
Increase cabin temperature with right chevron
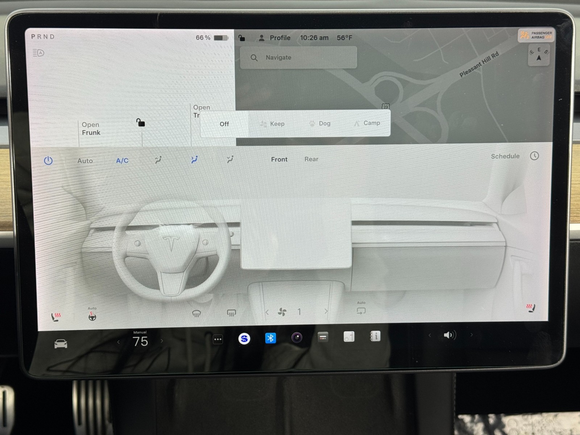162,341
